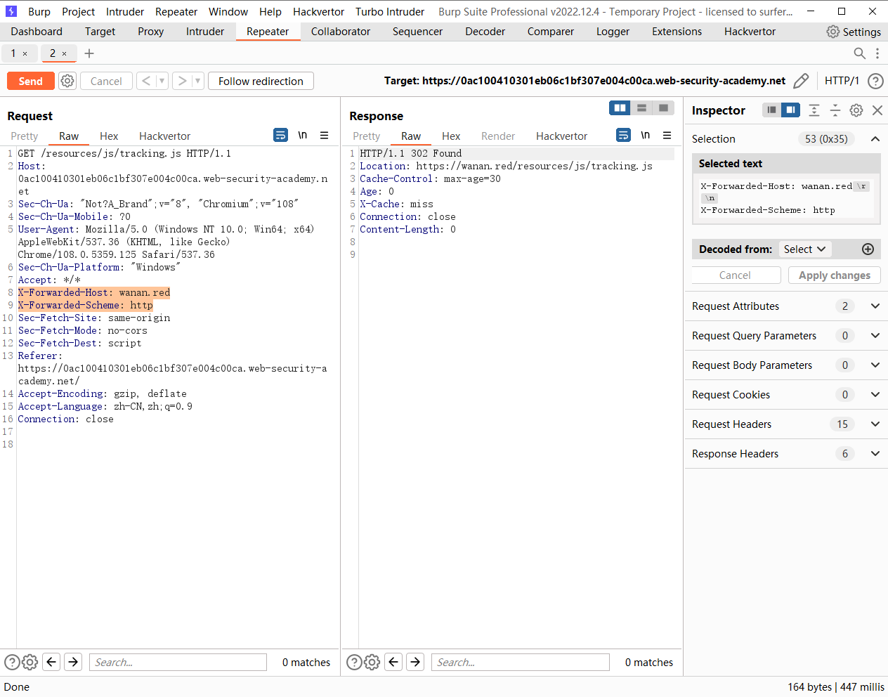Open the Repeater tab options kebab menu
Image resolution: width=888 pixels, height=697 pixels.
click(877, 53)
